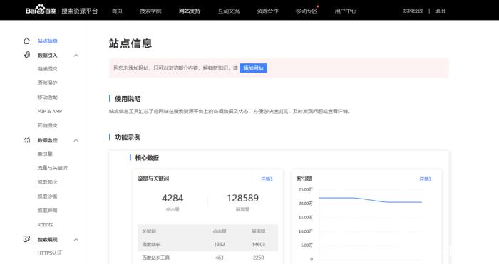Click the 关键词 column header
The width and height of the screenshot is (499, 264).
click(x=149, y=231)
